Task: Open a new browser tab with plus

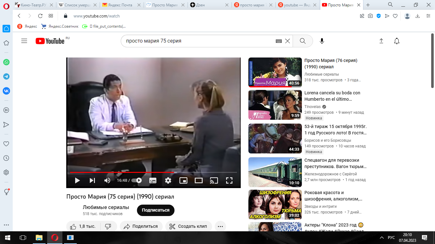Action: click(368, 5)
